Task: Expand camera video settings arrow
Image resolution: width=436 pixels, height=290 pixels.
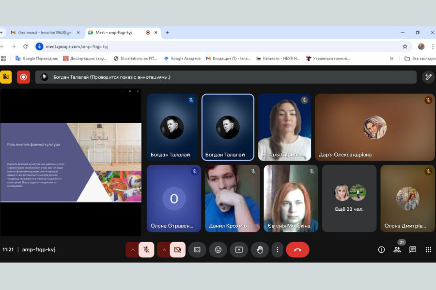Action: point(163,249)
